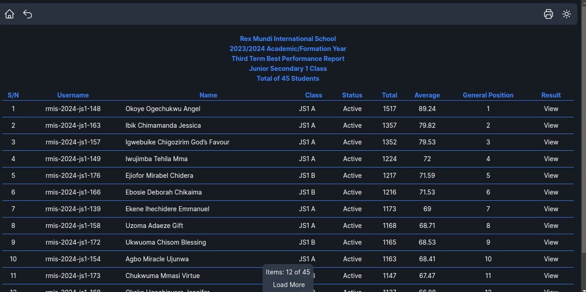This screenshot has width=586, height=292.
Task: Select username rmis-2024-js1-139
Action: coord(73,209)
